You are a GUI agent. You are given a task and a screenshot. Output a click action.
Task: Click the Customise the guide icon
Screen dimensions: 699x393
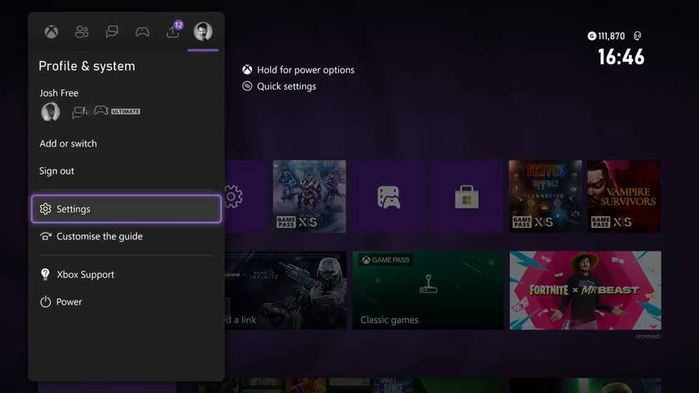click(45, 236)
